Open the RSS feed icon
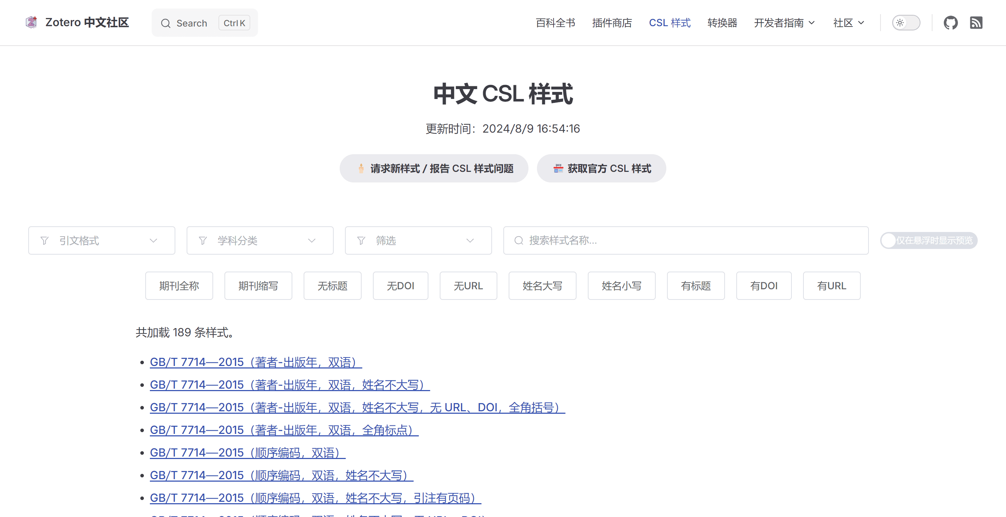The height and width of the screenshot is (517, 1006). [x=976, y=23]
